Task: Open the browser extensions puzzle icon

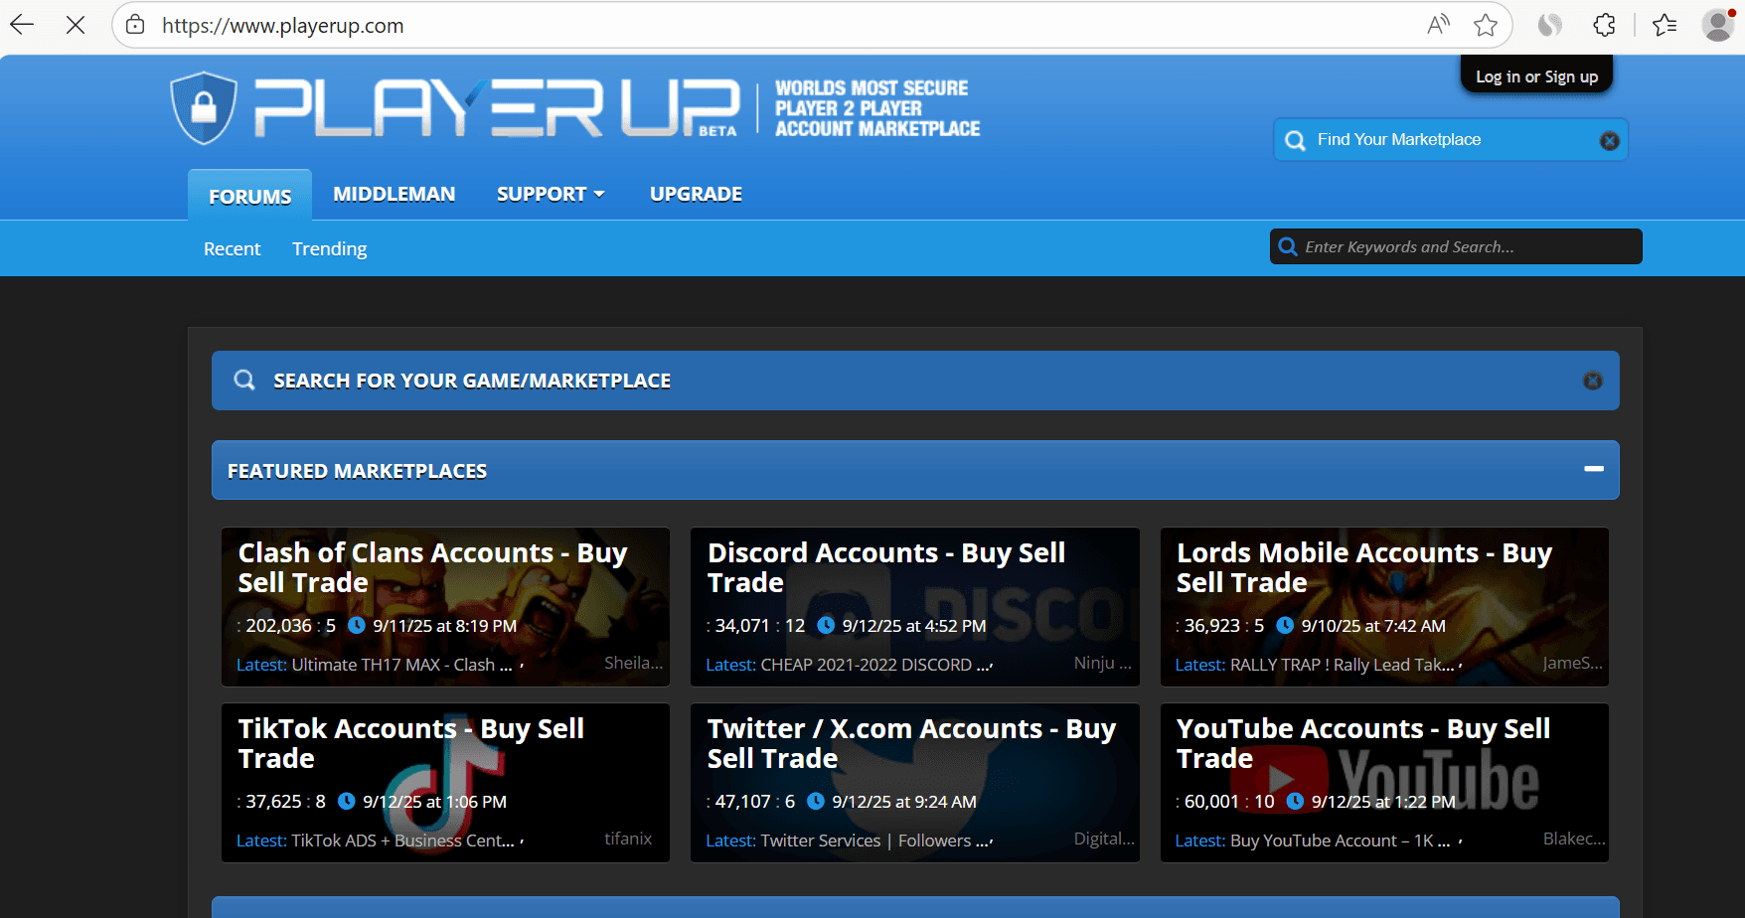Action: pos(1604,25)
